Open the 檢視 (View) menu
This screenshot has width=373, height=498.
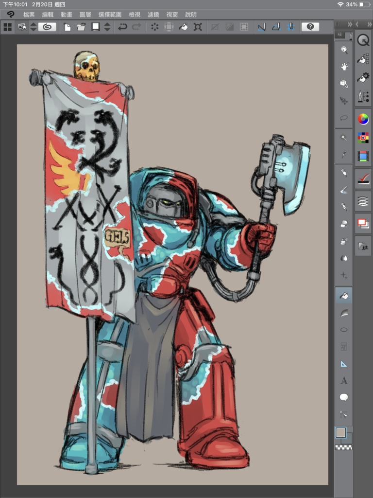[135, 14]
